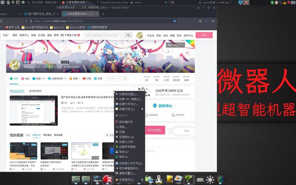Choose 在新窗口中打开 in context menu
Viewport: 296px width, 185px height.
pos(129,163)
